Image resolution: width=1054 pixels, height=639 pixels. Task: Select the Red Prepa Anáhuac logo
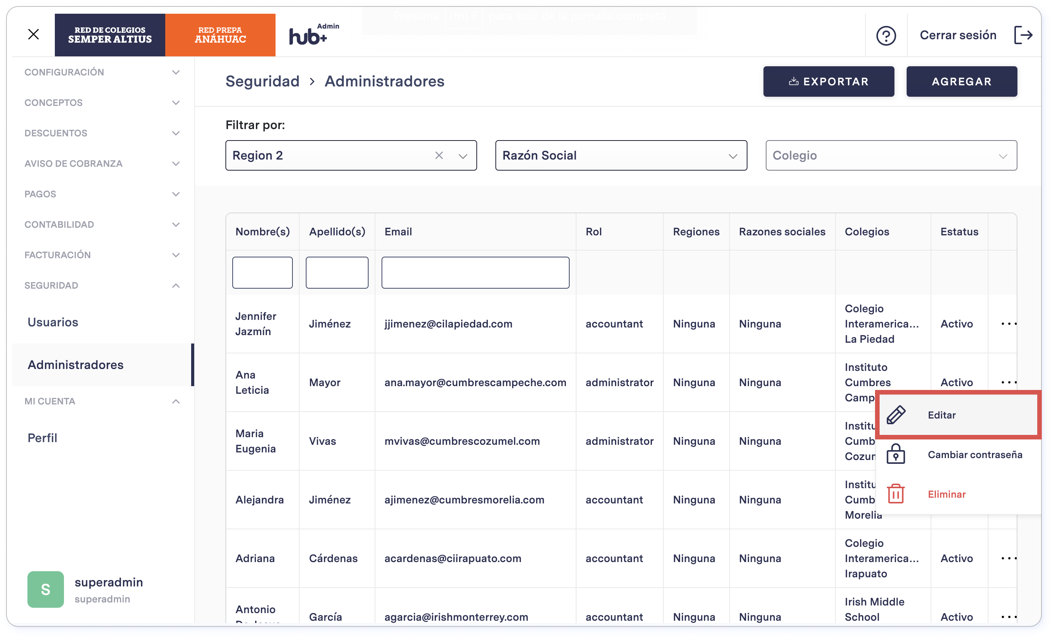(x=220, y=35)
